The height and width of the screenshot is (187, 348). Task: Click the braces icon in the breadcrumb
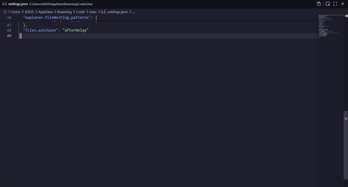pos(103,12)
